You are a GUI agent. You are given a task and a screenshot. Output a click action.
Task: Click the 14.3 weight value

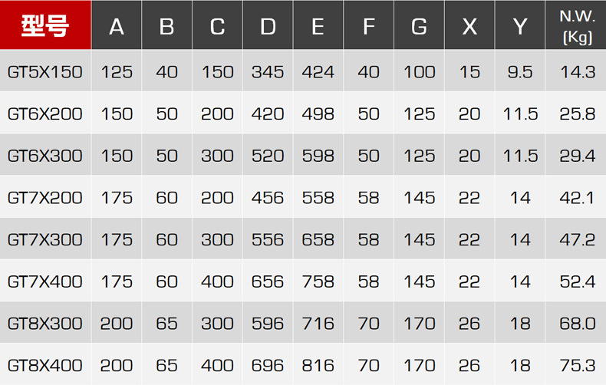578,72
